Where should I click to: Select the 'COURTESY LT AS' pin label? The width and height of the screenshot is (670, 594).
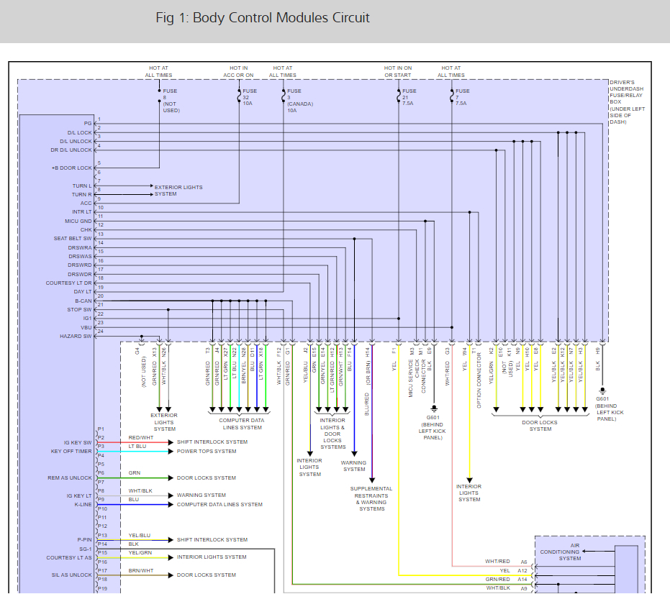click(x=69, y=558)
